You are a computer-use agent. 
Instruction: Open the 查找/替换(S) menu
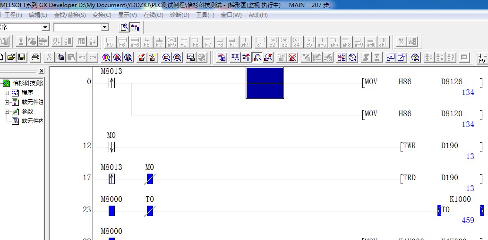[70, 15]
